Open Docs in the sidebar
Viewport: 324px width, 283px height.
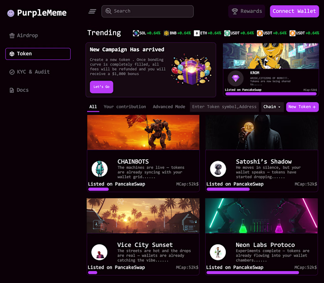38,90
